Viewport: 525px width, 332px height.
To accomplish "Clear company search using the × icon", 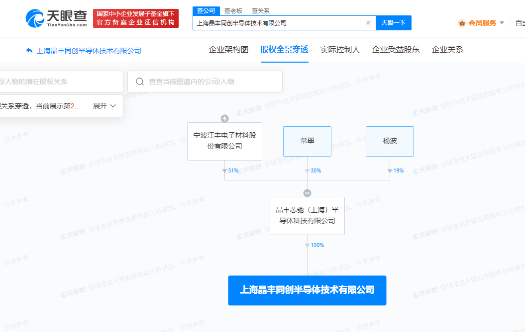I will coord(368,23).
